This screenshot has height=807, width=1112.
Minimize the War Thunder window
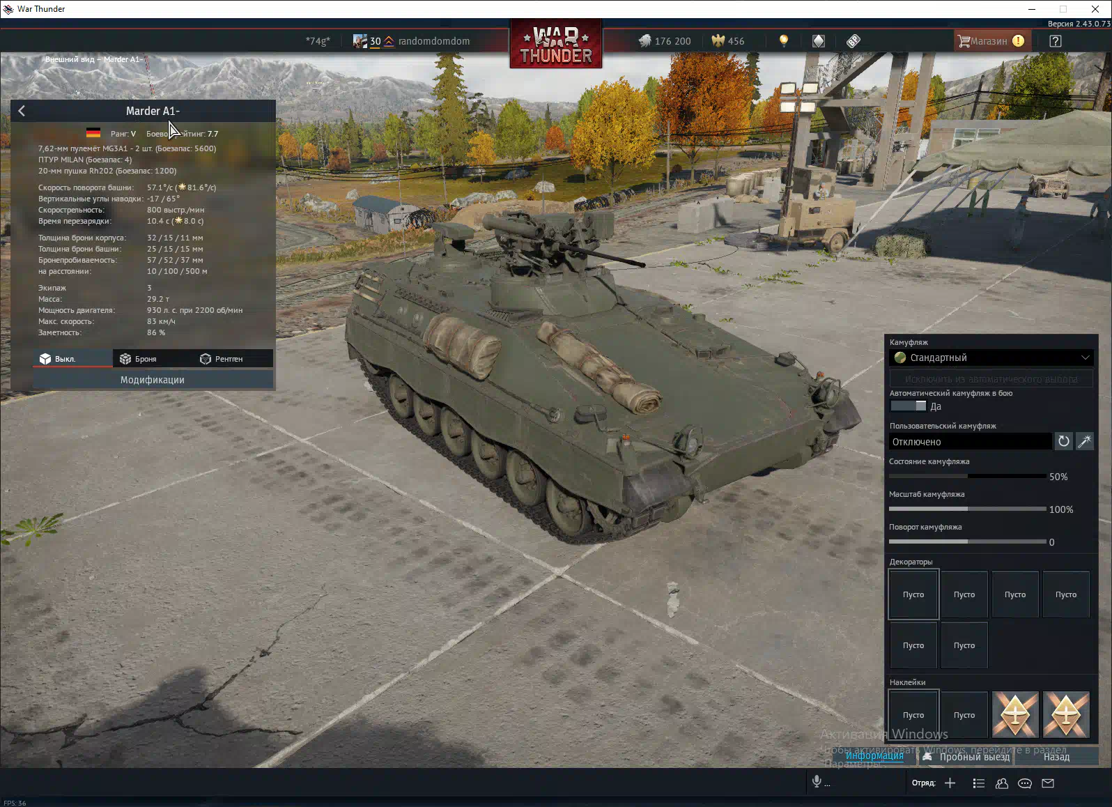[1032, 9]
